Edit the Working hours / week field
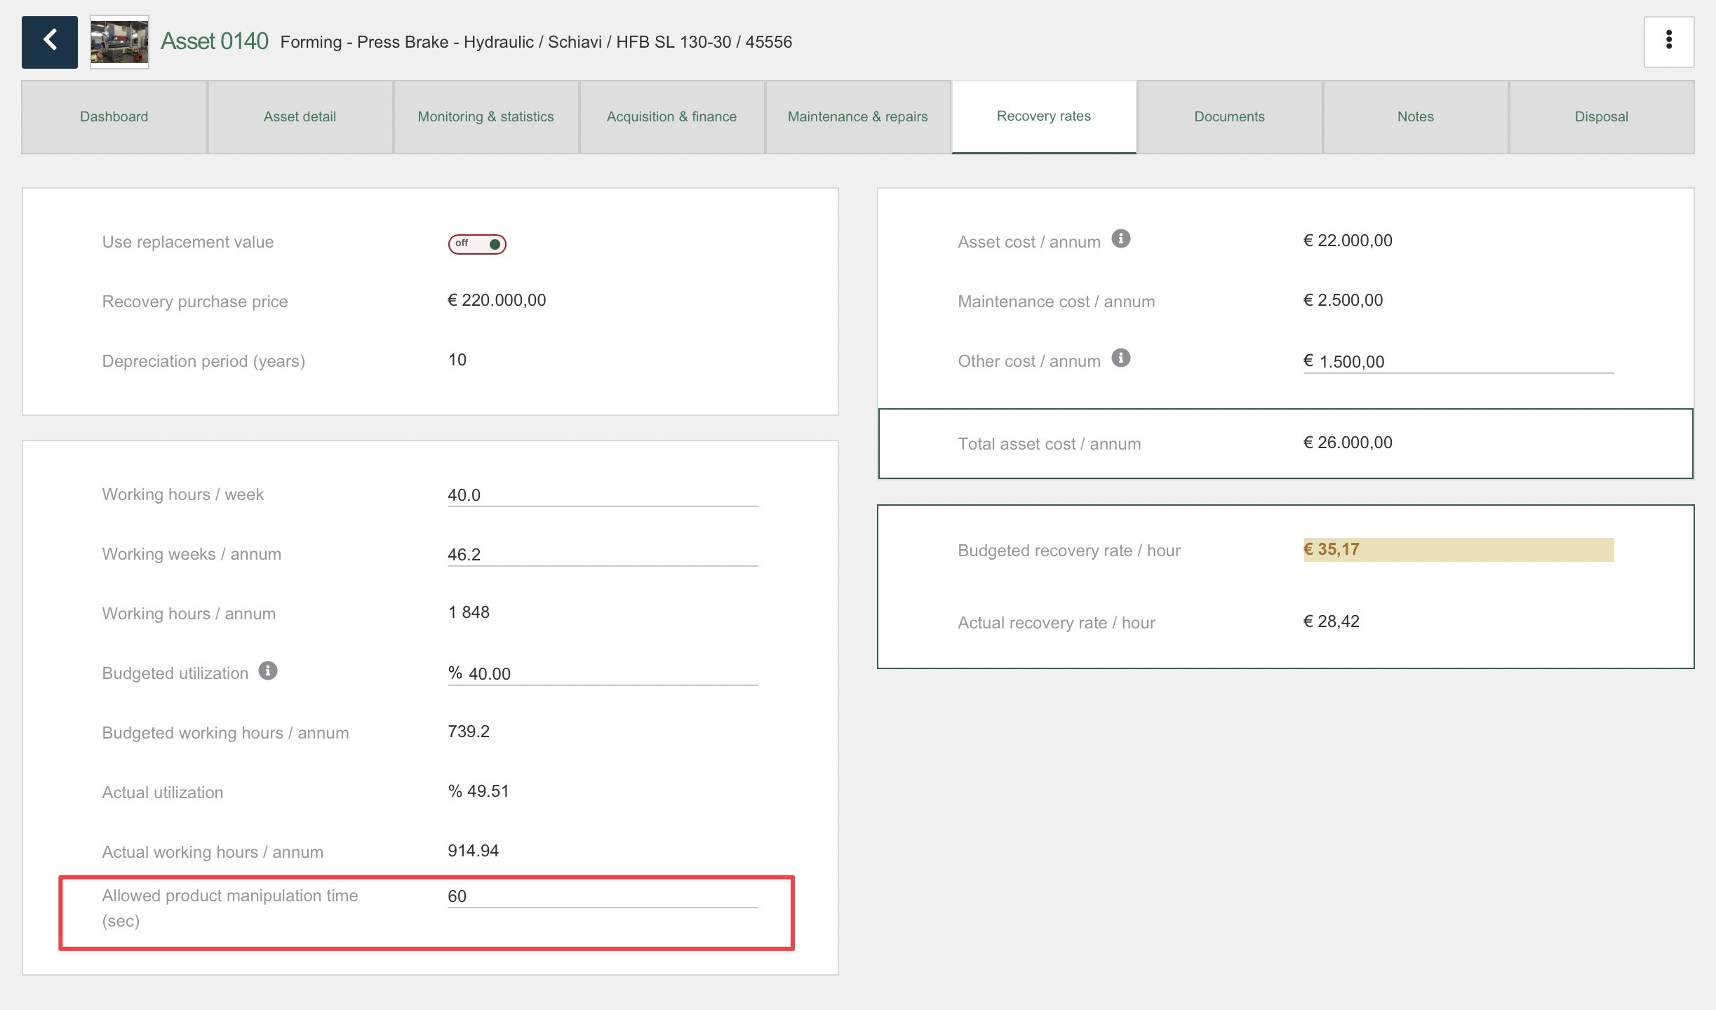This screenshot has height=1010, width=1716. [602, 495]
